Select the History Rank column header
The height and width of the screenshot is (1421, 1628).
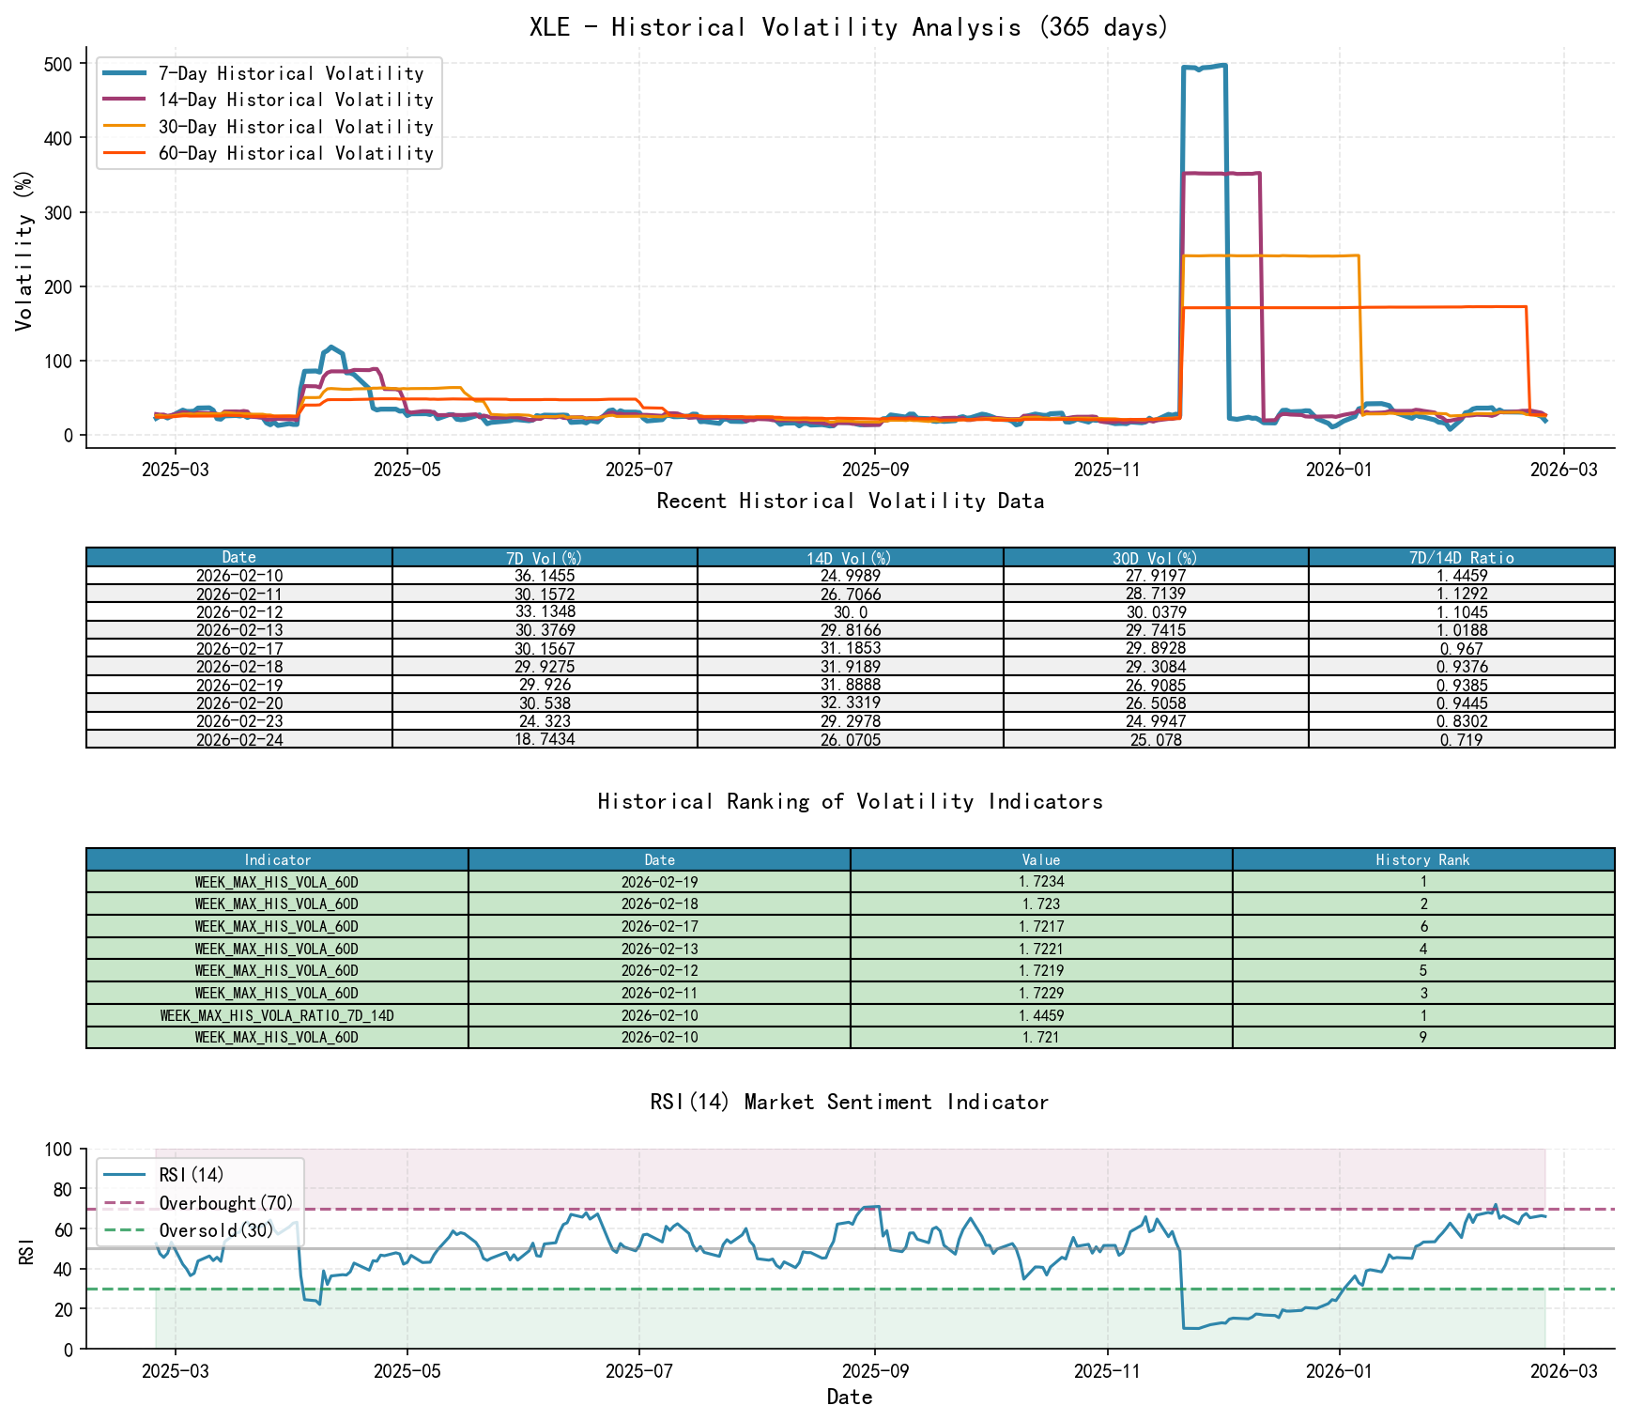point(1422,859)
